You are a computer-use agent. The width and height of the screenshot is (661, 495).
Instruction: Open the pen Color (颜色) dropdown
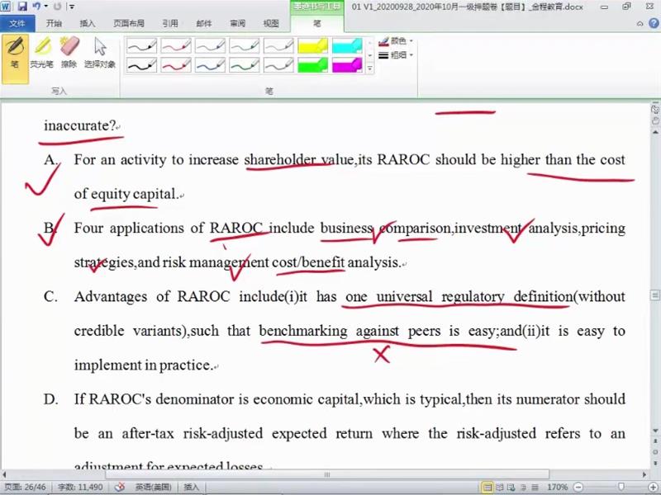point(396,40)
